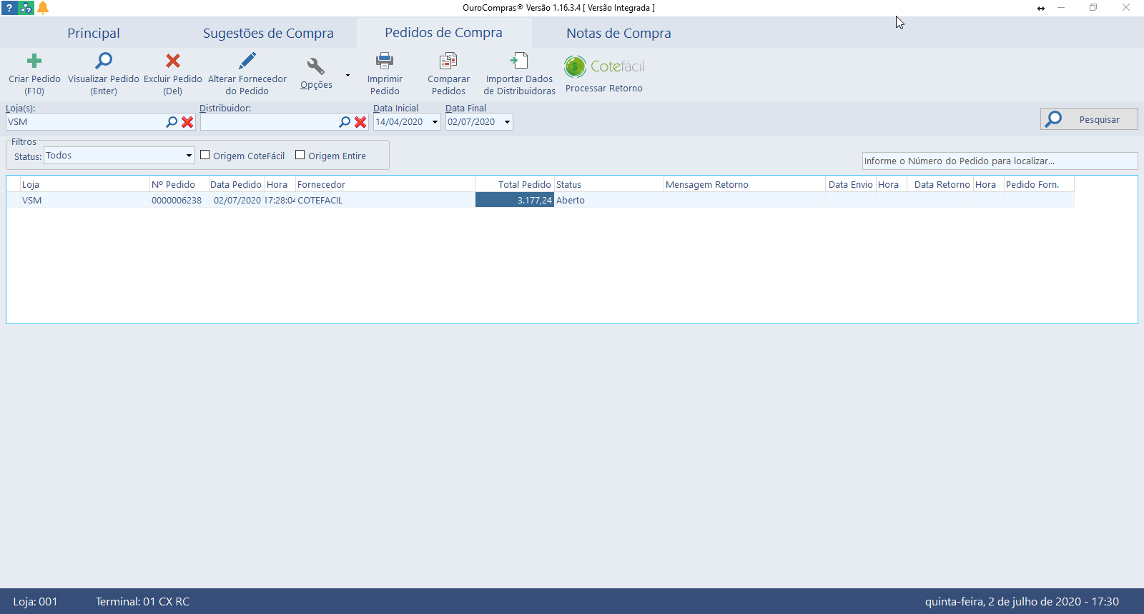Click the order number search field

[999, 161]
